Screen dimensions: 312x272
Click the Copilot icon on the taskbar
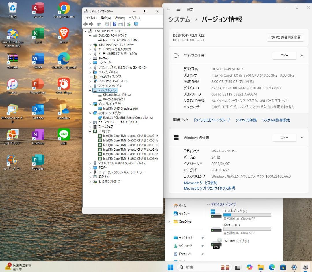pyautogui.click(x=250, y=267)
